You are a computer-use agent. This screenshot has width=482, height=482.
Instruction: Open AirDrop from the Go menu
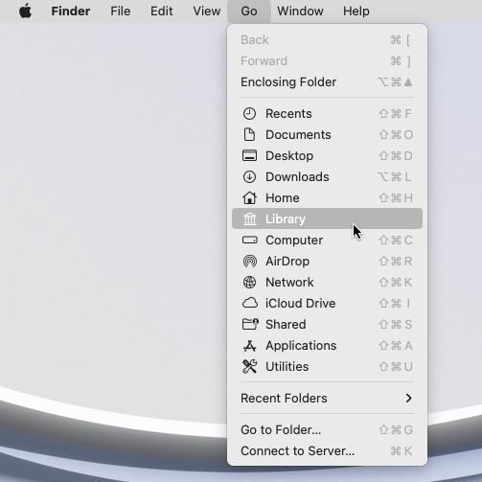point(327,262)
